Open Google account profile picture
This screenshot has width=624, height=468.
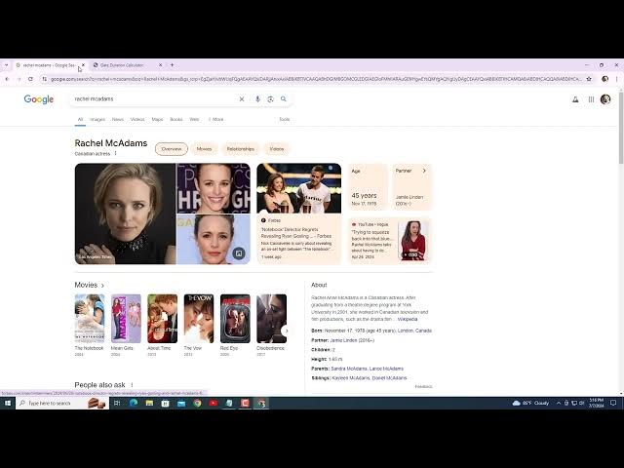(x=605, y=99)
